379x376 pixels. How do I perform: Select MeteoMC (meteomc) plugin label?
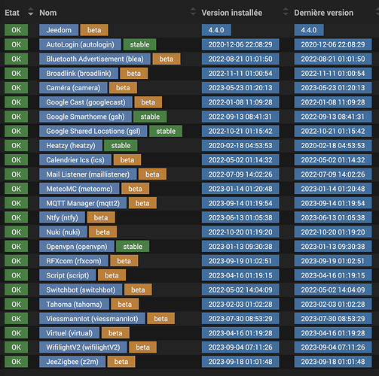tap(79, 189)
